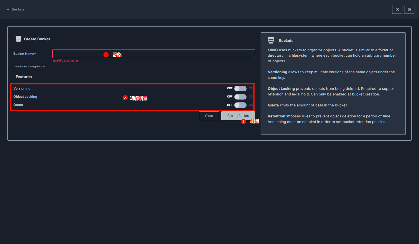Click the back arrow beside Buckets
The image size is (419, 244).
click(8, 9)
